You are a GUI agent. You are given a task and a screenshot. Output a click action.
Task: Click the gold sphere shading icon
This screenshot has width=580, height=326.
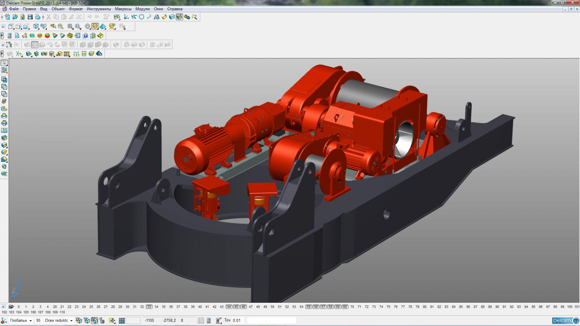coord(40,35)
